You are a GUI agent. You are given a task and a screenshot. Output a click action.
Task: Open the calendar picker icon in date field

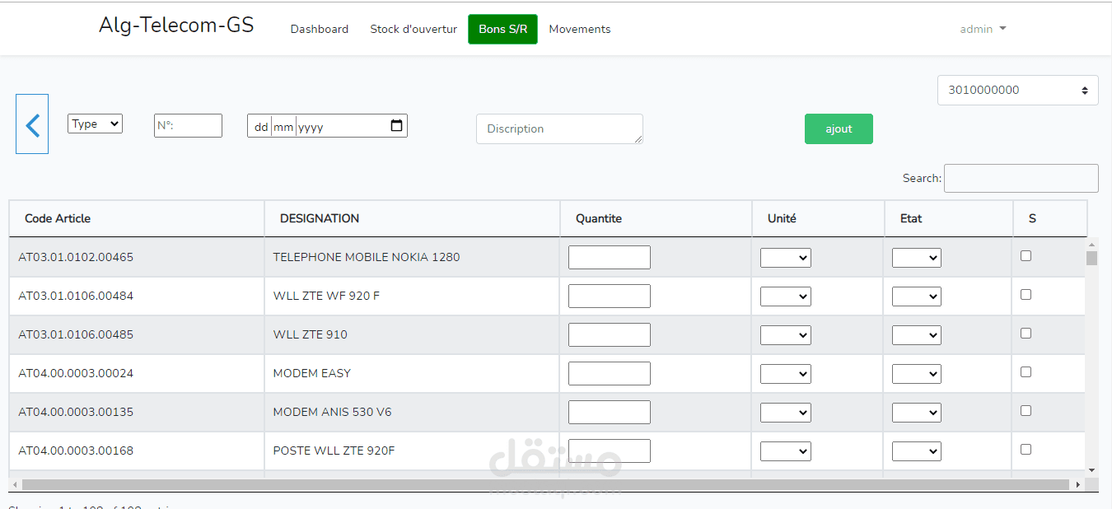click(396, 126)
